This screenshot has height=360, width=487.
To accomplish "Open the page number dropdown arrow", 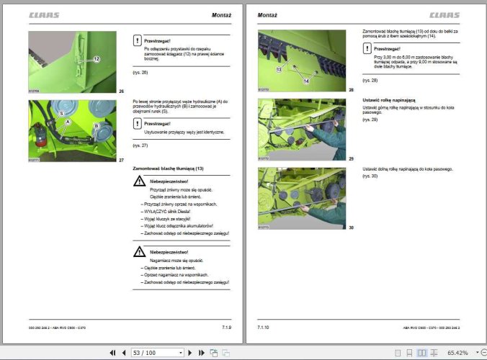I will [x=180, y=353].
